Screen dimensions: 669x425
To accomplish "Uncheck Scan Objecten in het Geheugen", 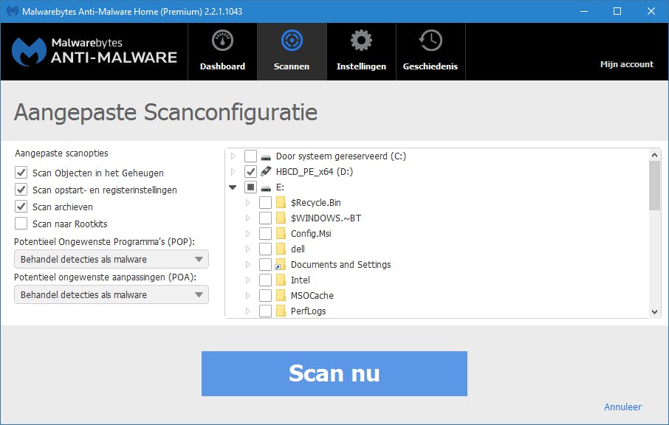I will (21, 173).
